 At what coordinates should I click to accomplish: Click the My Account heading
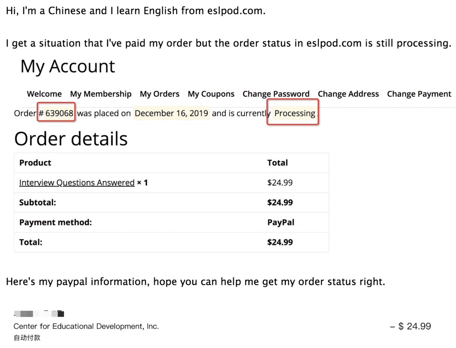click(x=68, y=66)
